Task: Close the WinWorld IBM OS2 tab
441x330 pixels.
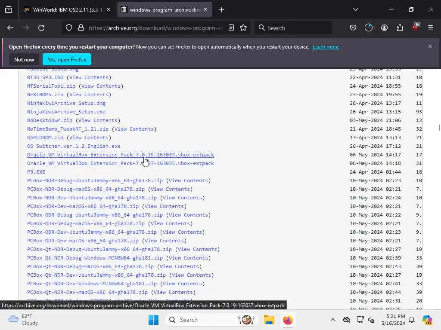Action: pos(109,10)
